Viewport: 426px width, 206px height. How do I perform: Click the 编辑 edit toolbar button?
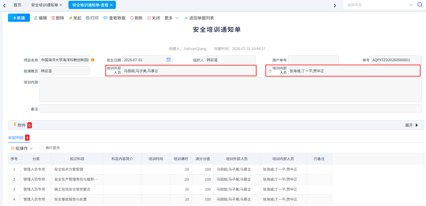pos(40,18)
